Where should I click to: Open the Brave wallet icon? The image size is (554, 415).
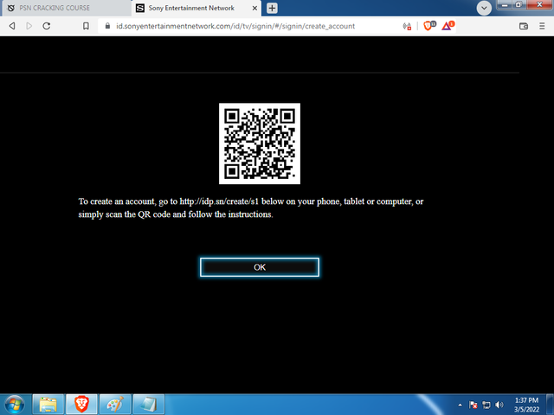[523, 26]
